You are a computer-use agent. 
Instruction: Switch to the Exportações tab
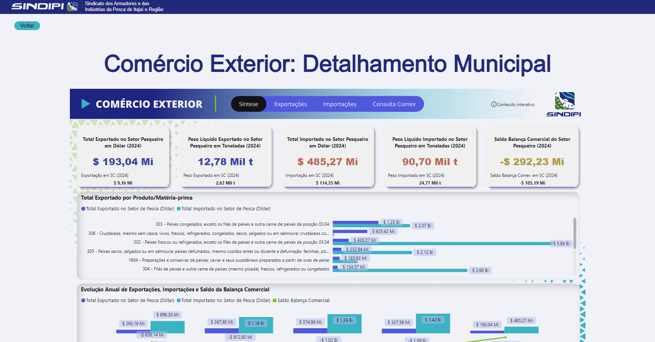click(x=291, y=104)
